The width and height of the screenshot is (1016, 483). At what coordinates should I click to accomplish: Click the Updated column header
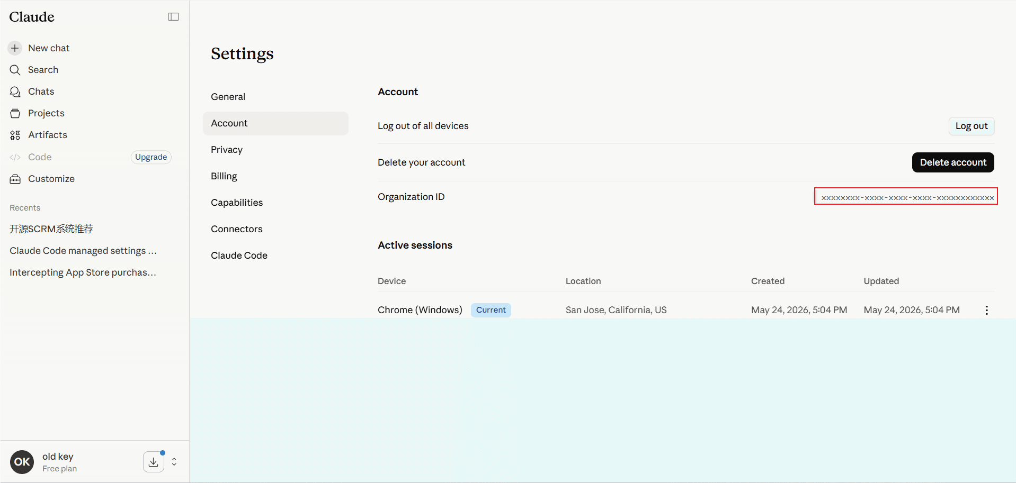881,281
